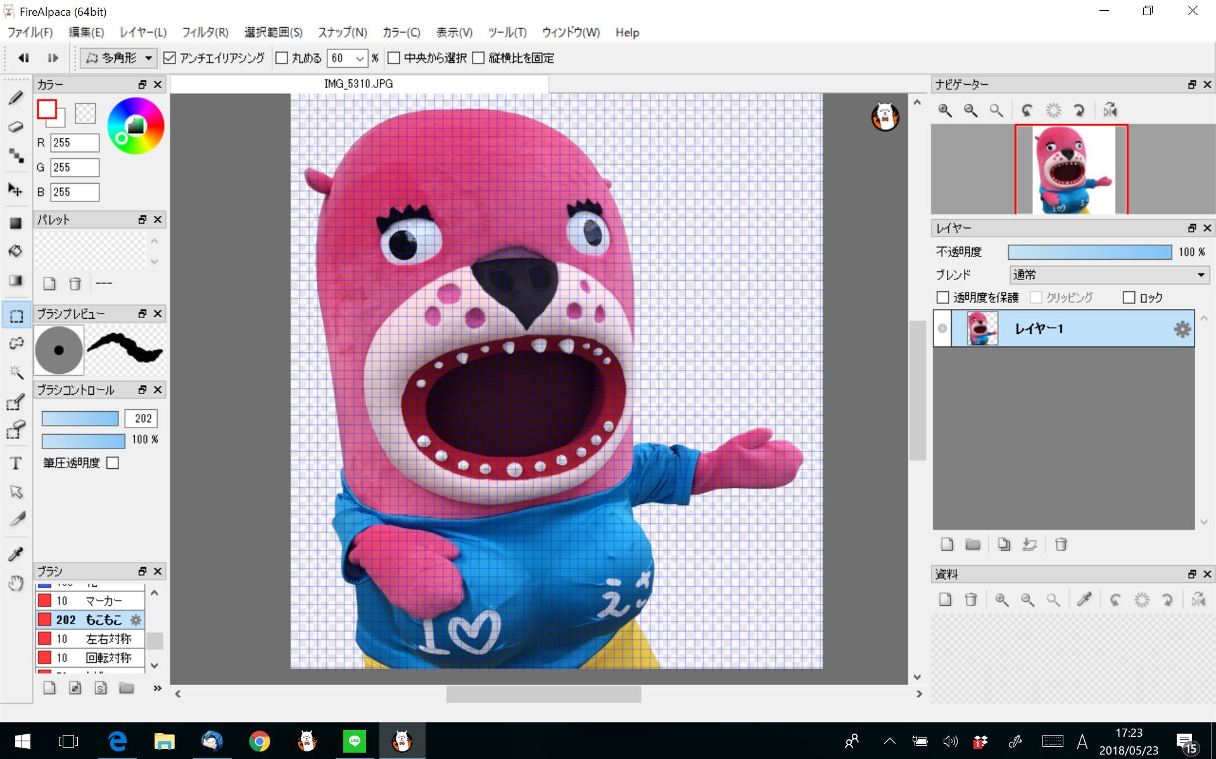Open the 編集 menu

86,32
